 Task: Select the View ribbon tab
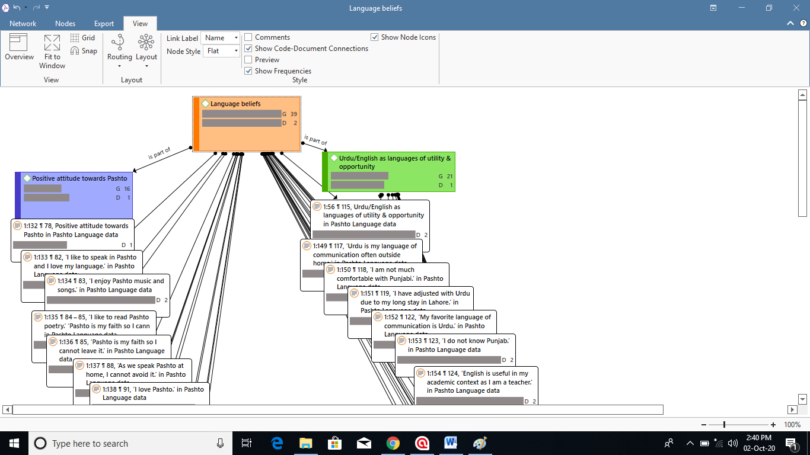coord(140,24)
